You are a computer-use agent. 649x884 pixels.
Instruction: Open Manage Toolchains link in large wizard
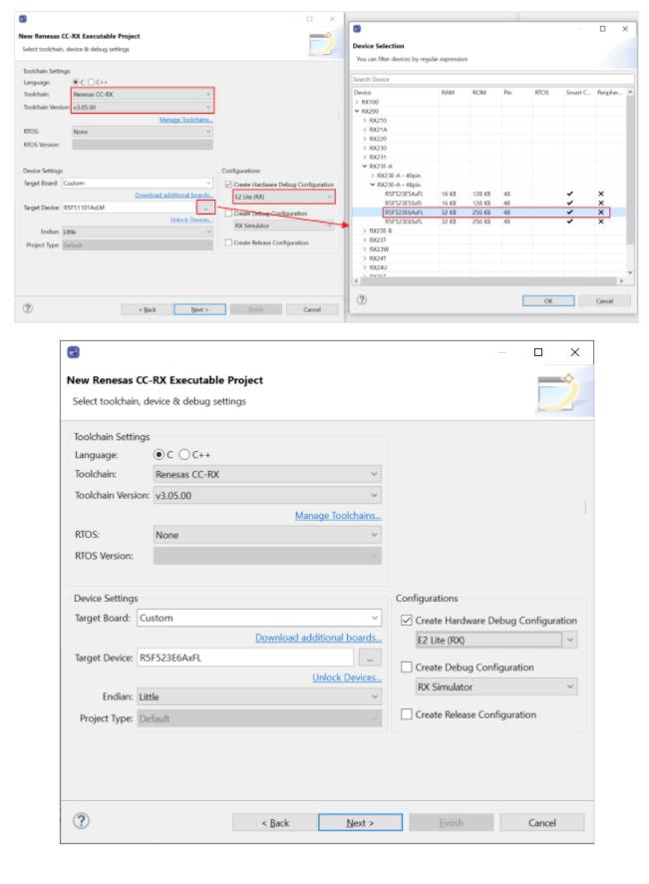click(x=338, y=515)
